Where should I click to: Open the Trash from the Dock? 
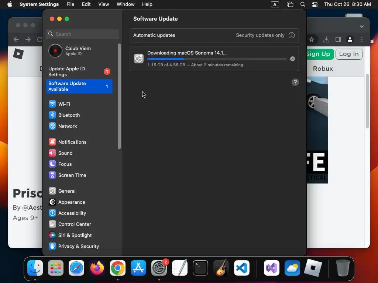(343, 268)
